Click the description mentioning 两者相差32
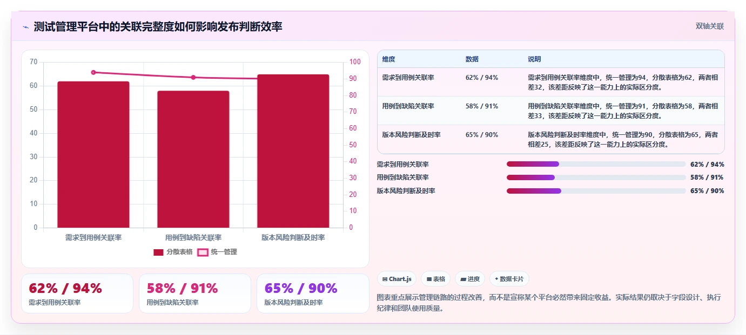This screenshot has width=746, height=335. click(623, 82)
